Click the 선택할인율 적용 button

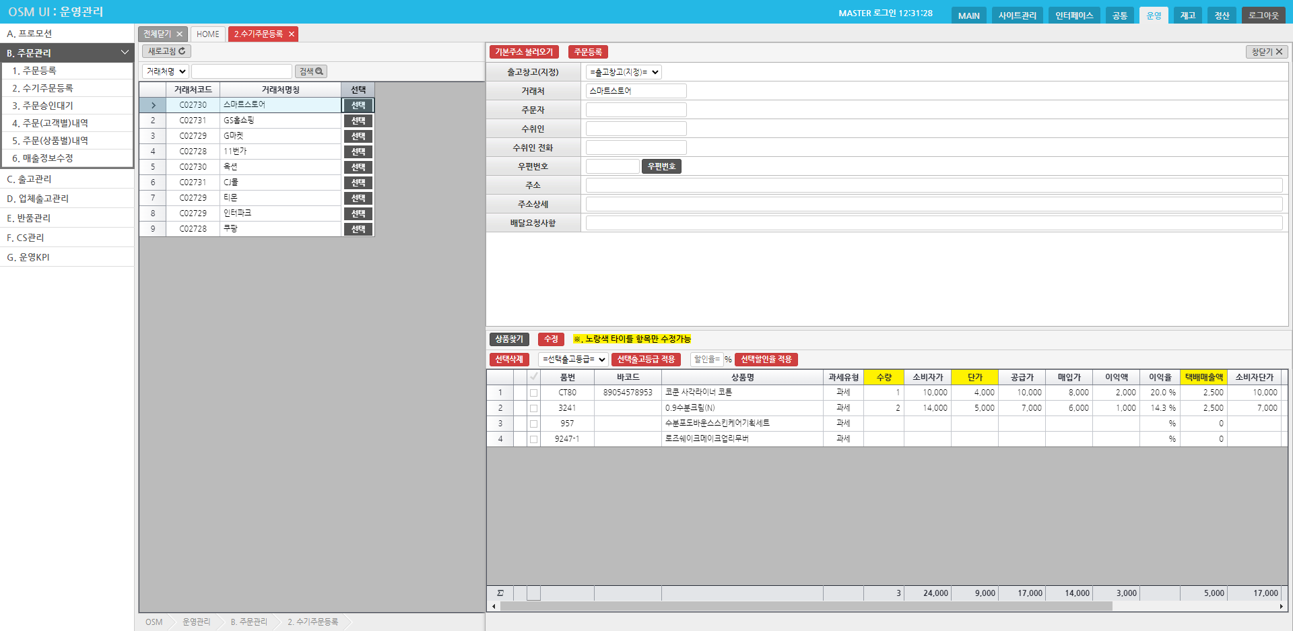point(766,360)
